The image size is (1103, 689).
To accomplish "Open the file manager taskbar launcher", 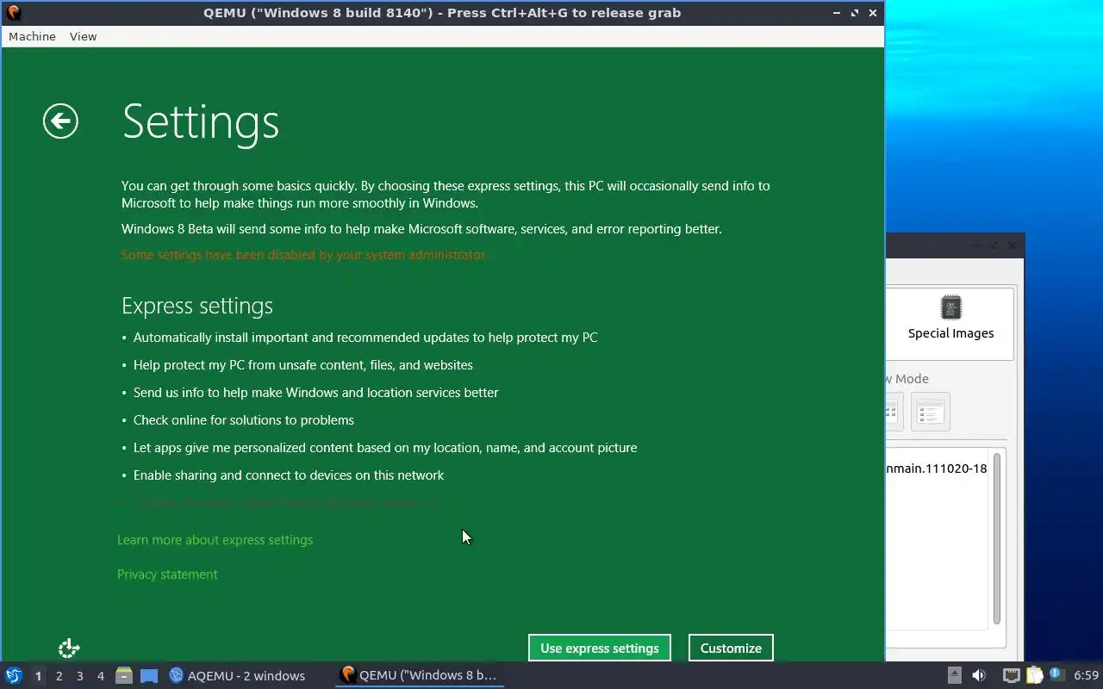I will tap(124, 676).
